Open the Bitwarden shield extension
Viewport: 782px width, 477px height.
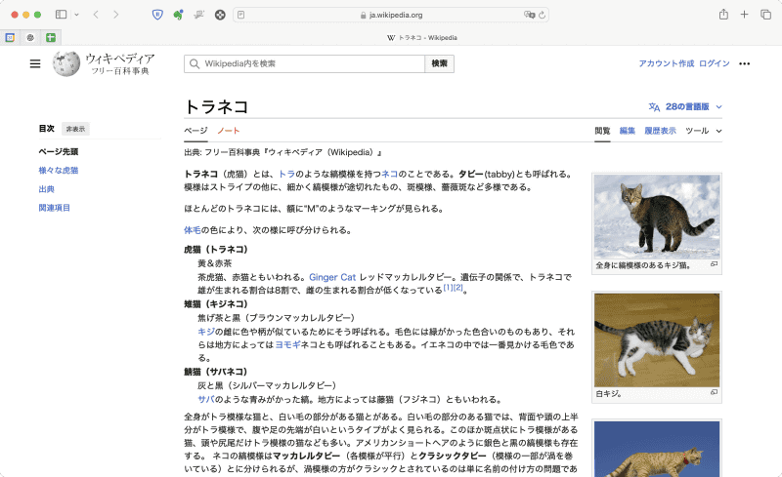[157, 15]
